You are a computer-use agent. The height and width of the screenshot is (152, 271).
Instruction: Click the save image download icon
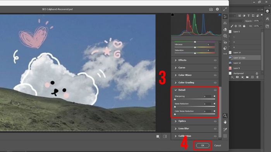pyautogui.click(x=211, y=9)
